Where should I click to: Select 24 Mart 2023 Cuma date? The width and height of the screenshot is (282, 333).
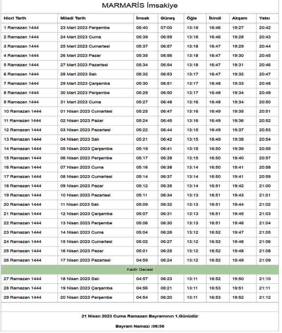point(81,37)
